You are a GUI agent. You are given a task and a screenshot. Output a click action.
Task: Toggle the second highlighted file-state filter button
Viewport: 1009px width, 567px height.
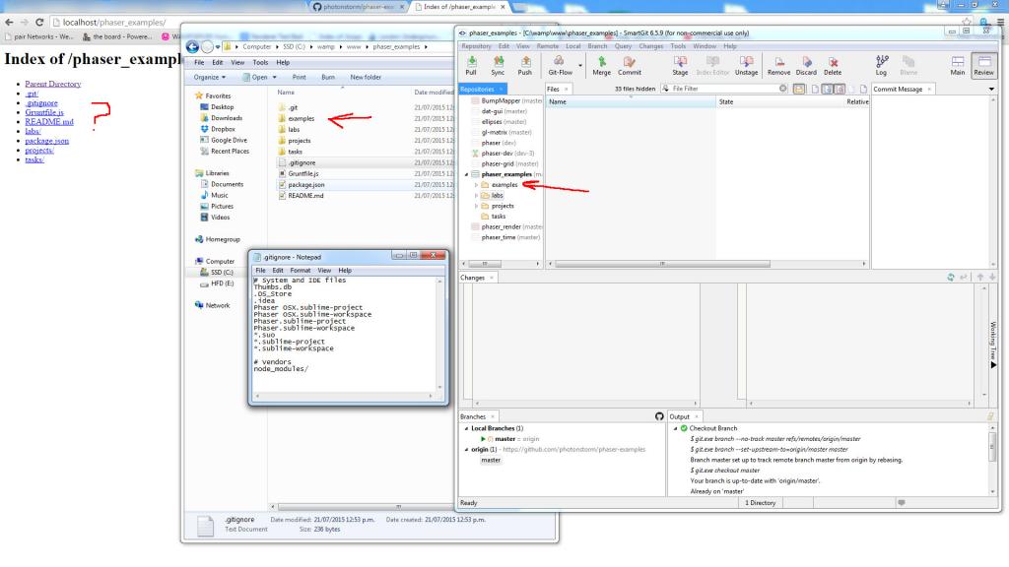[840, 89]
